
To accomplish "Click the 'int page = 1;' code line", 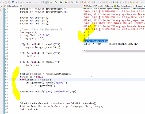I will (x=29, y=32).
